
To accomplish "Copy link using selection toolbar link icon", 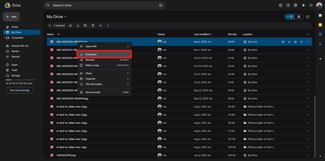I will (x=100, y=26).
